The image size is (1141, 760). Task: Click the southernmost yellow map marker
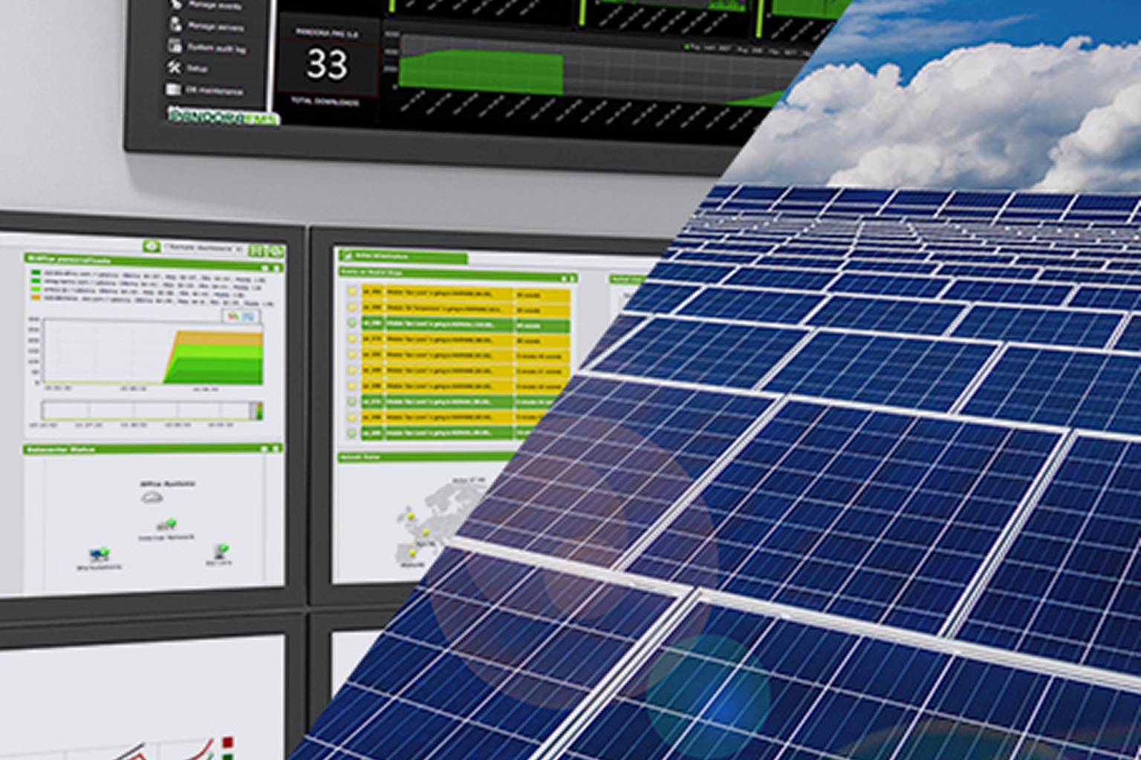[x=413, y=554]
